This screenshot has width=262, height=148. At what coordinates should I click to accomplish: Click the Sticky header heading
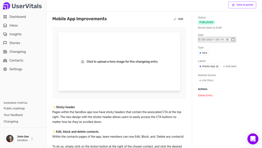coord(64,107)
